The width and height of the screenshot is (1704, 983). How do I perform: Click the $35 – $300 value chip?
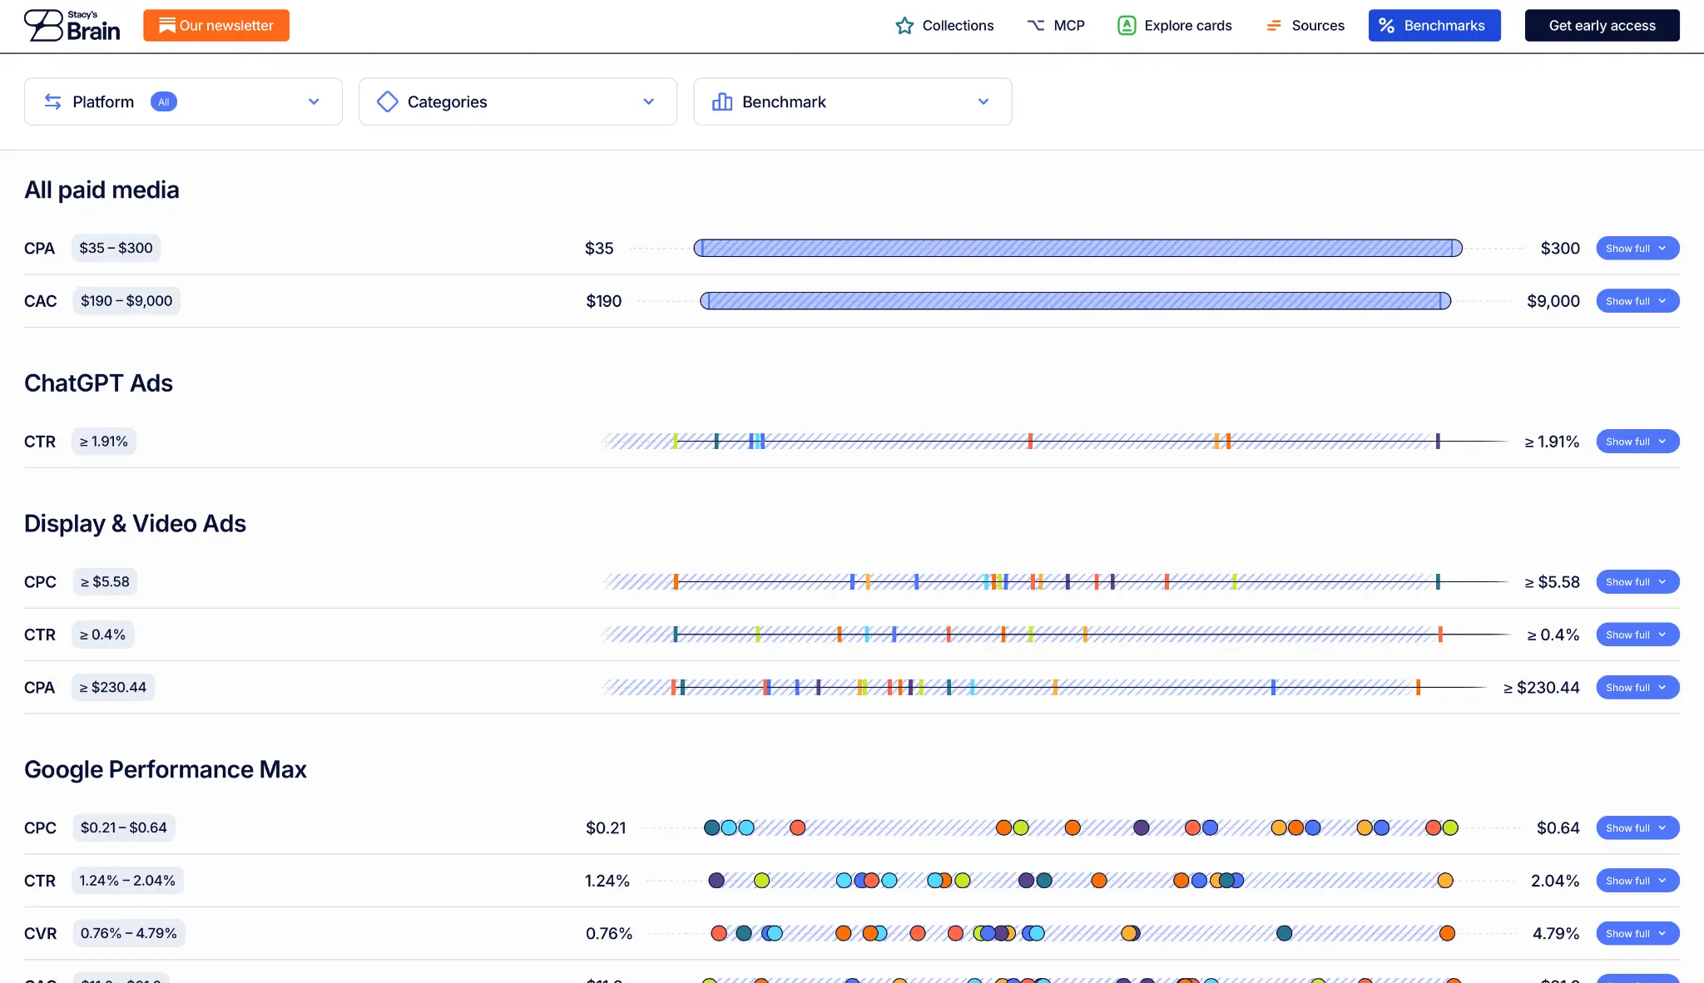[x=116, y=248]
